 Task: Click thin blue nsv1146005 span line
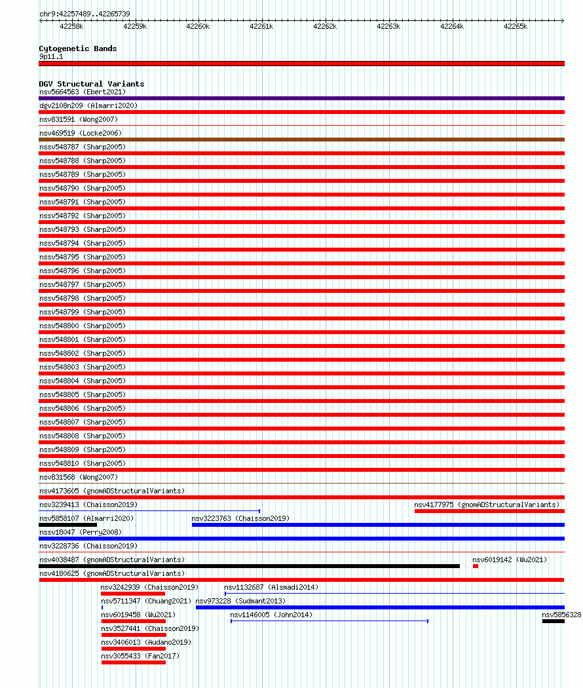click(329, 621)
